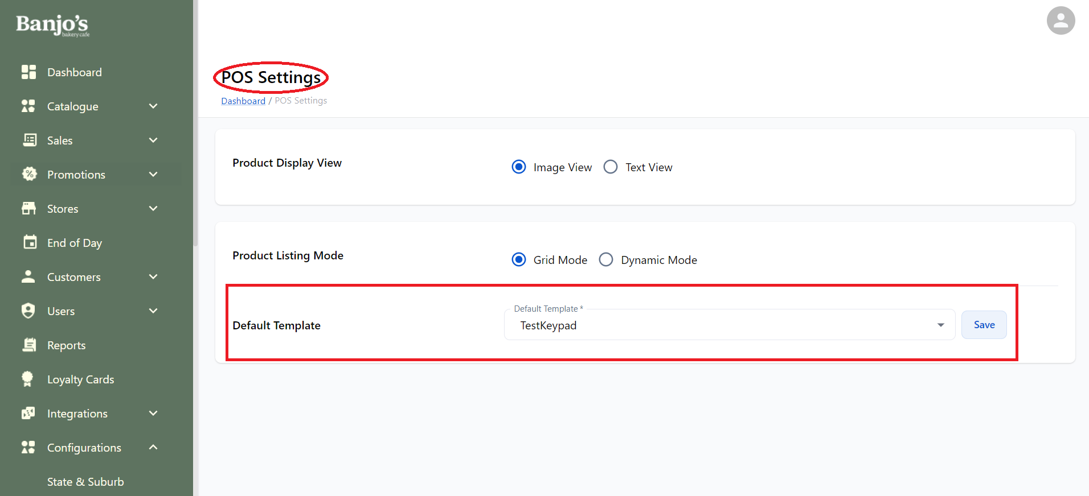
Task: Click the Loyalty Cards badge icon
Action: pos(27,379)
